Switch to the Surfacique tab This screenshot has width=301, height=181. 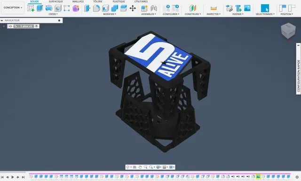click(x=55, y=1)
